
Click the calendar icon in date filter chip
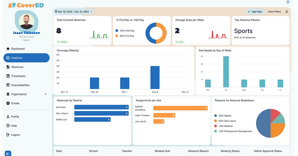pos(56,12)
